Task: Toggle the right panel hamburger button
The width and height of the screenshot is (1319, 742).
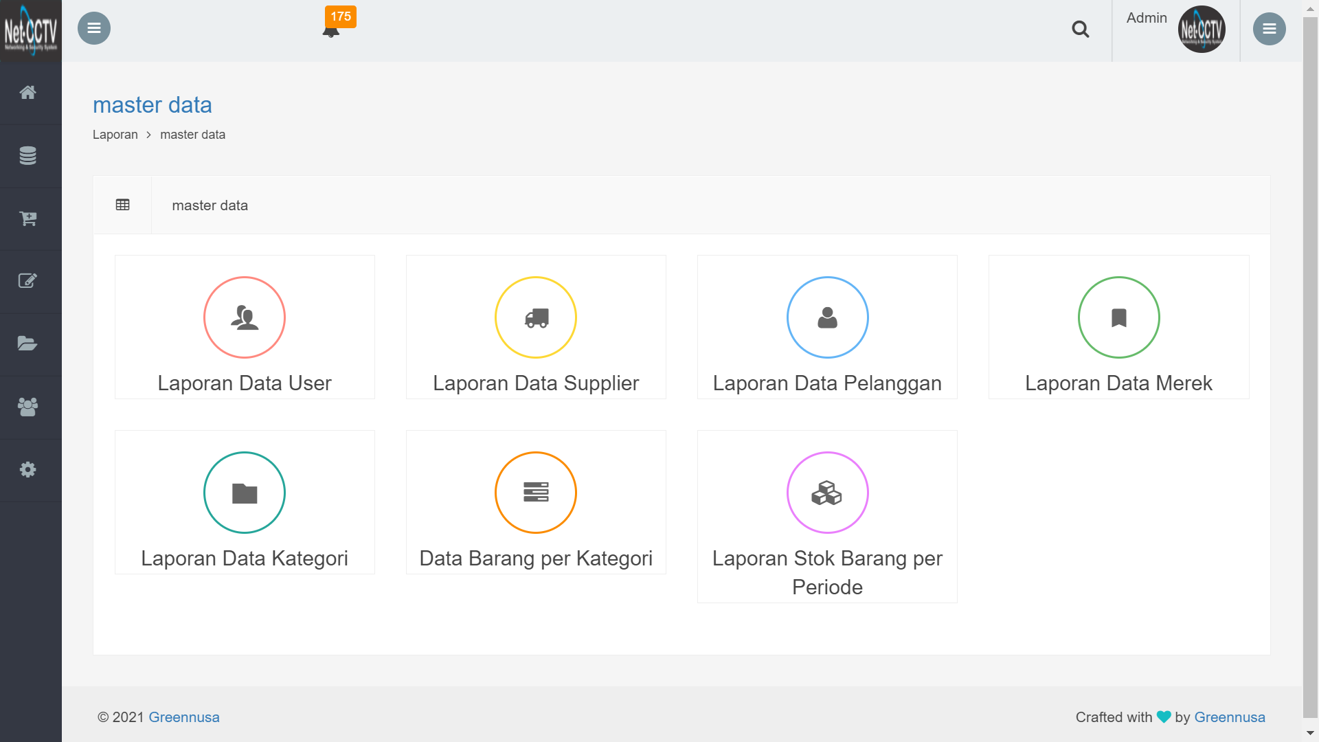Action: click(1269, 29)
